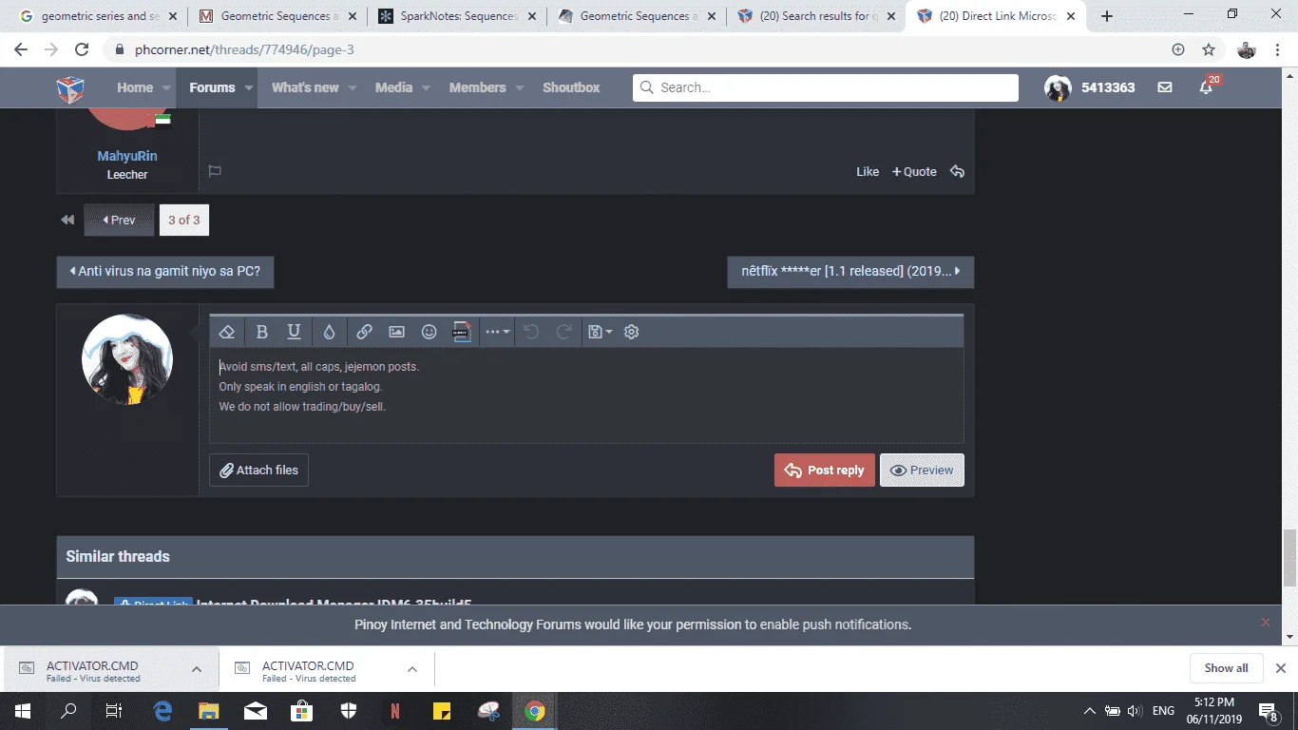Image resolution: width=1298 pixels, height=730 pixels.
Task: Open MahyuRin's profile link
Action: coord(127,156)
